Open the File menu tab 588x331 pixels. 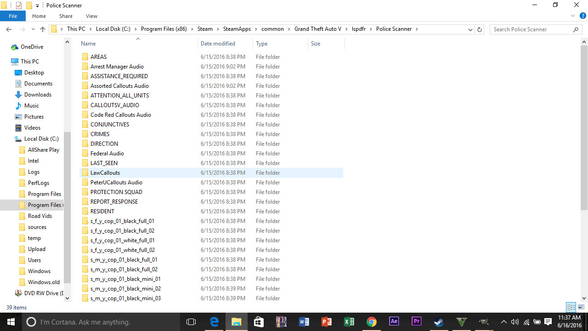pos(13,16)
